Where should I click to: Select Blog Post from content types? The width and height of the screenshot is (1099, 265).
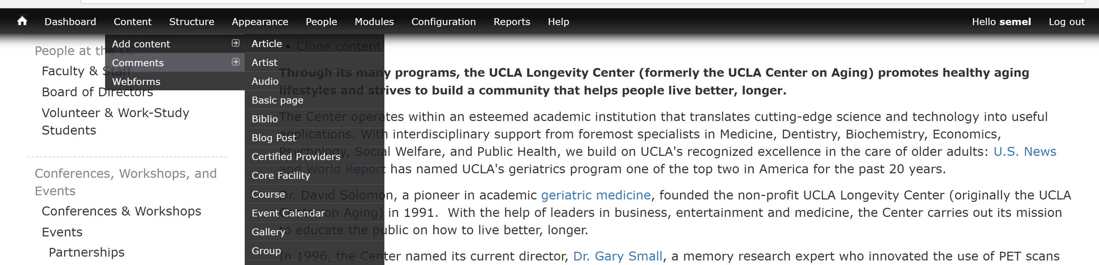coord(273,138)
